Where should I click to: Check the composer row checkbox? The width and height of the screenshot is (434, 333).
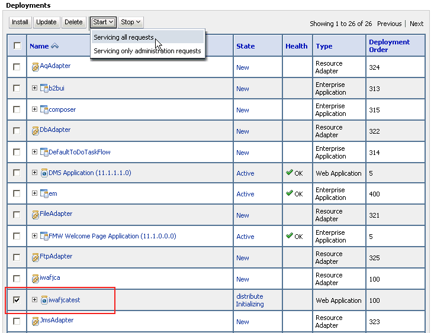pos(17,109)
